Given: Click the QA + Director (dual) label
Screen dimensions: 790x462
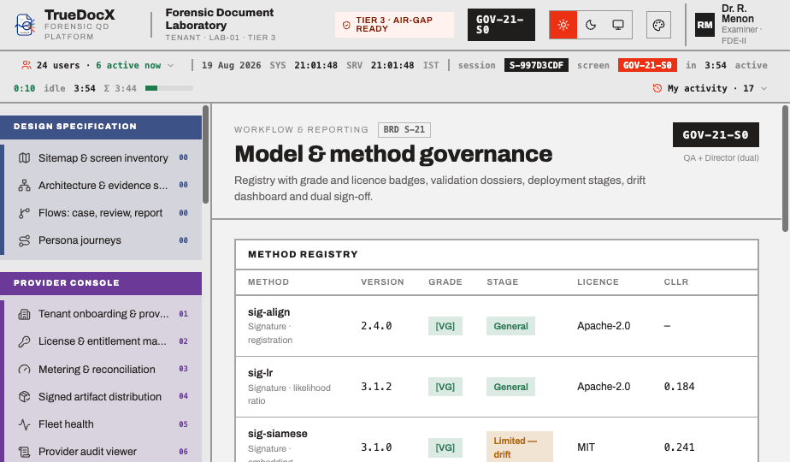Looking at the screenshot, I should coord(721,158).
